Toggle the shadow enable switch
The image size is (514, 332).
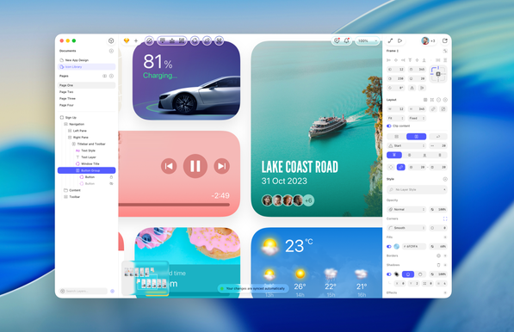tap(389, 274)
